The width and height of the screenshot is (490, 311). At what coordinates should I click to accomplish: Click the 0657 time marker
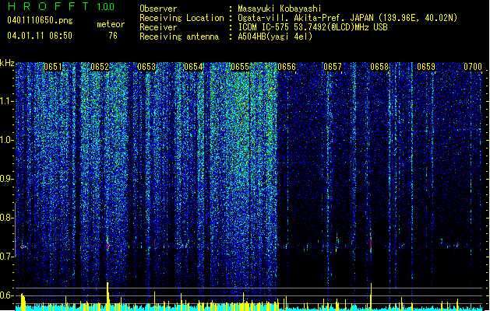tap(333, 67)
